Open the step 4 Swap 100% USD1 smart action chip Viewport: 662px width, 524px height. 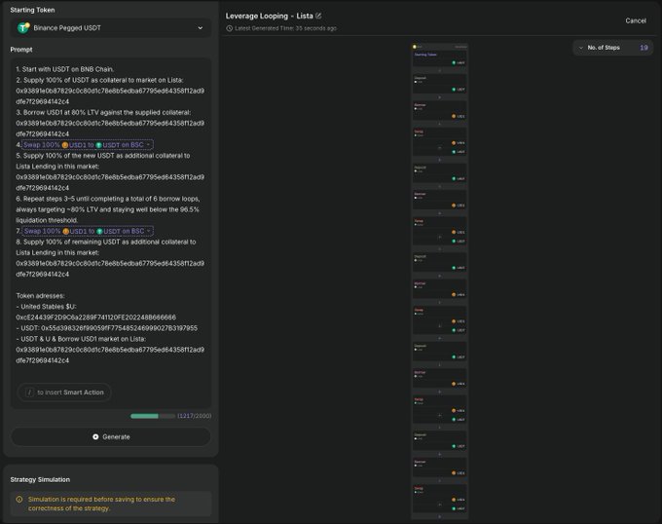coord(88,145)
